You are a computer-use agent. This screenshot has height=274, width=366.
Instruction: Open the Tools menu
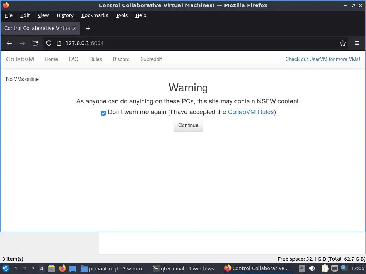[122, 15]
